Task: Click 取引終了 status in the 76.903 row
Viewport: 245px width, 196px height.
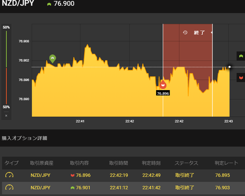Action: (x=185, y=188)
